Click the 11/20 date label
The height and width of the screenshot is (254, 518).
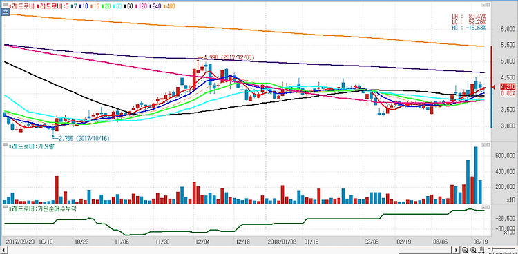pyautogui.click(x=162, y=242)
